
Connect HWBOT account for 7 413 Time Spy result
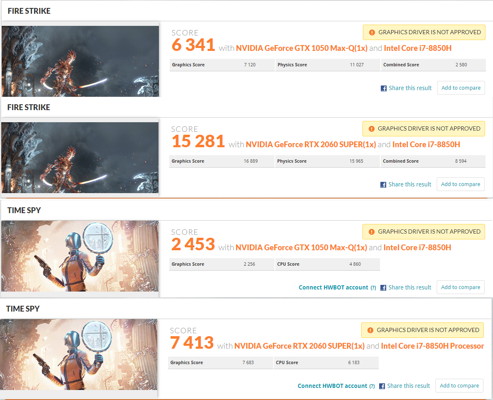tap(332, 386)
